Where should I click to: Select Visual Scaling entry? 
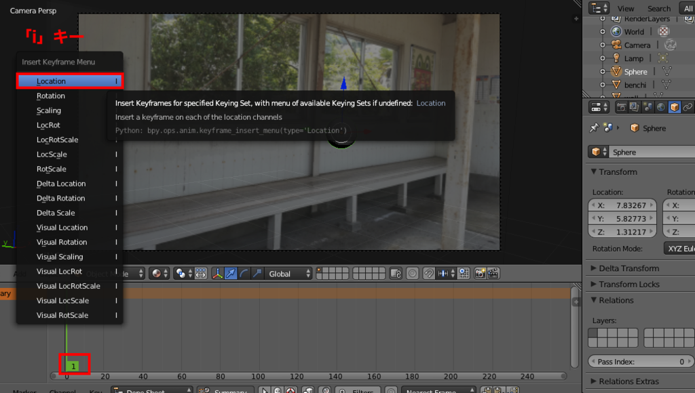tap(70, 256)
